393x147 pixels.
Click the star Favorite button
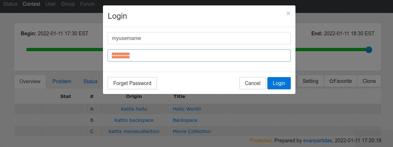[340, 81]
